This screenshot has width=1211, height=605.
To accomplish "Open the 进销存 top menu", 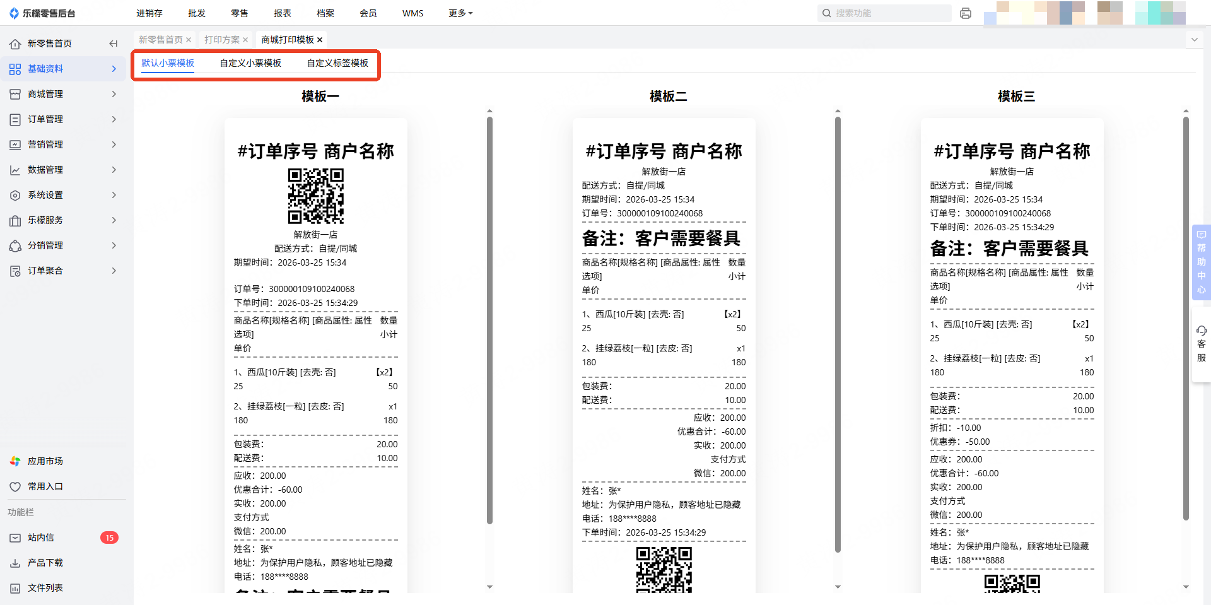I will click(149, 13).
